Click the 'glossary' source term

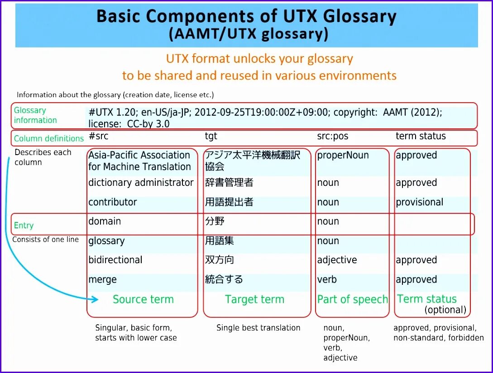pyautogui.click(x=106, y=241)
